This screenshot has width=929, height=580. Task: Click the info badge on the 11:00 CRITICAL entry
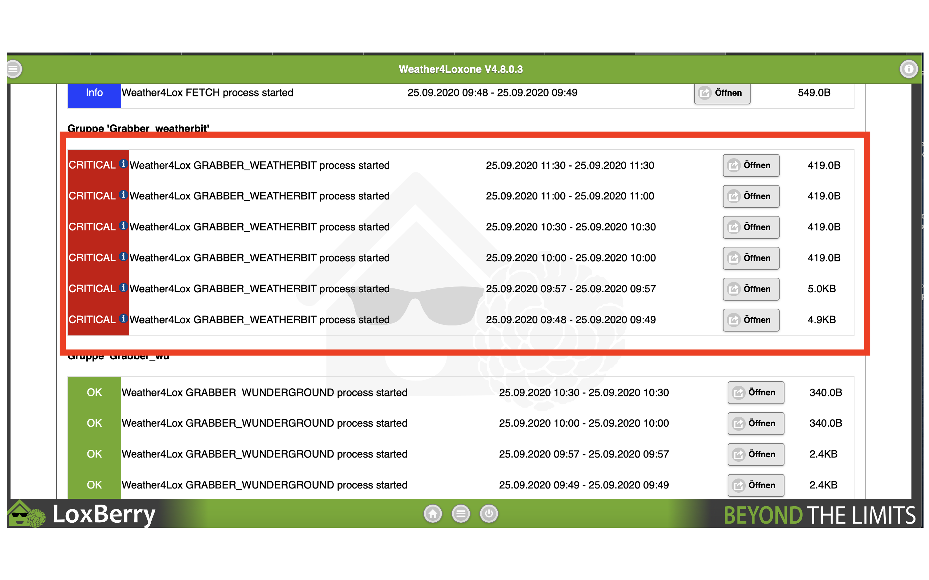(x=123, y=195)
